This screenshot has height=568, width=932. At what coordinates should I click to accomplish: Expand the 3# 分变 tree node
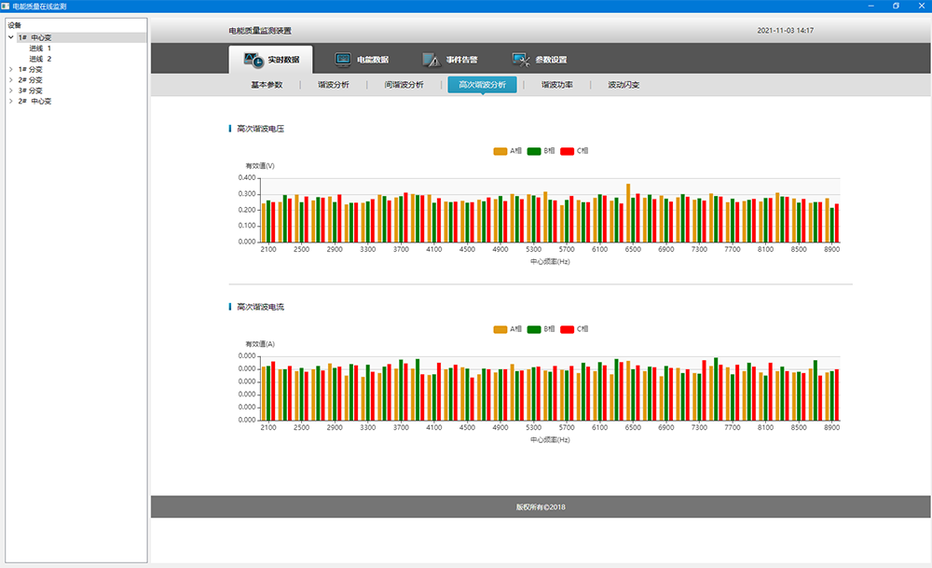(x=11, y=90)
